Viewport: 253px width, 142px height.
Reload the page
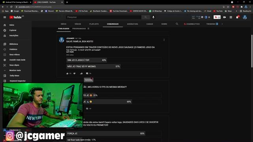[x=11, y=7]
